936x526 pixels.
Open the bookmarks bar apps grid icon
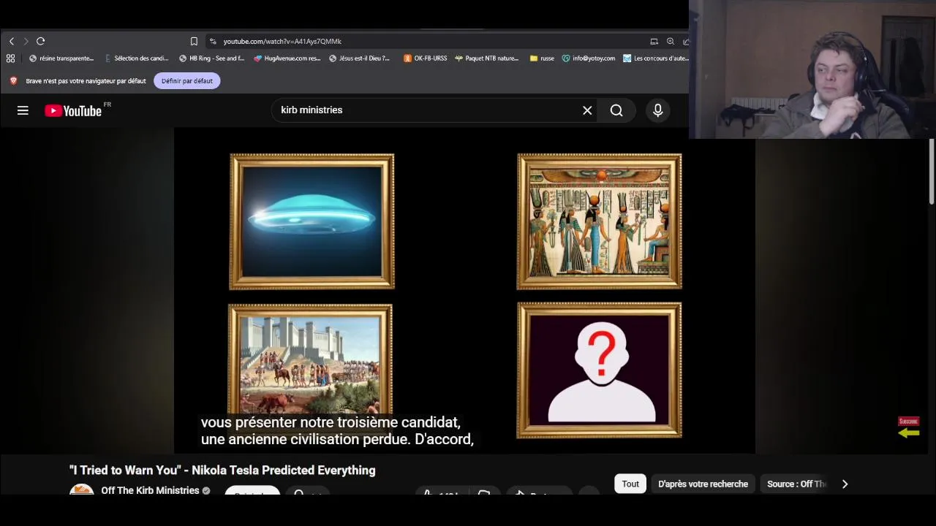(11, 58)
